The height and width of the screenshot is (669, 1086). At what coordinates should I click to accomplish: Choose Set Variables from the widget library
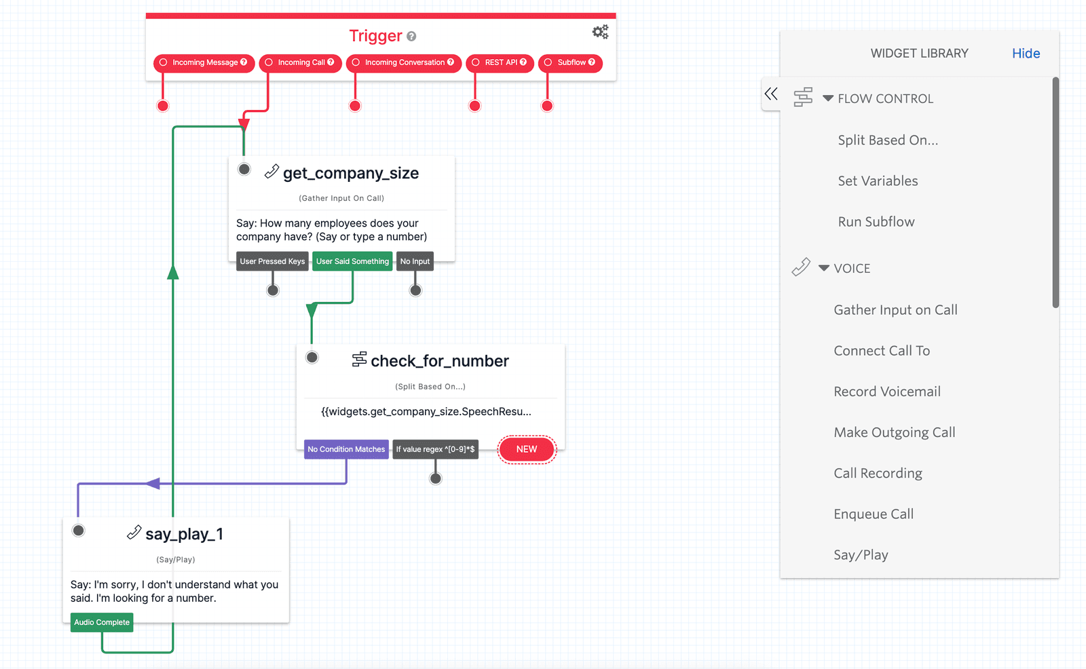[x=878, y=180]
